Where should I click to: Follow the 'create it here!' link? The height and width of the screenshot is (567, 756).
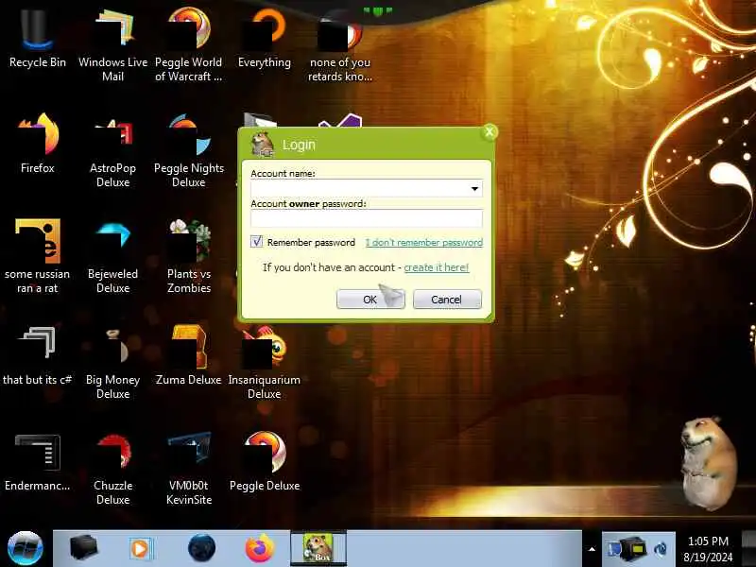pos(436,267)
